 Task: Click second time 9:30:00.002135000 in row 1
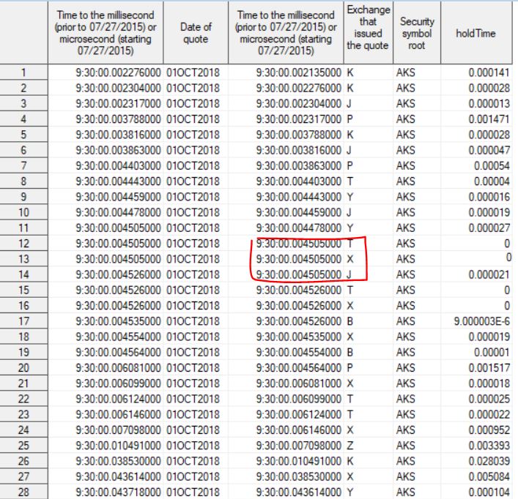point(299,72)
